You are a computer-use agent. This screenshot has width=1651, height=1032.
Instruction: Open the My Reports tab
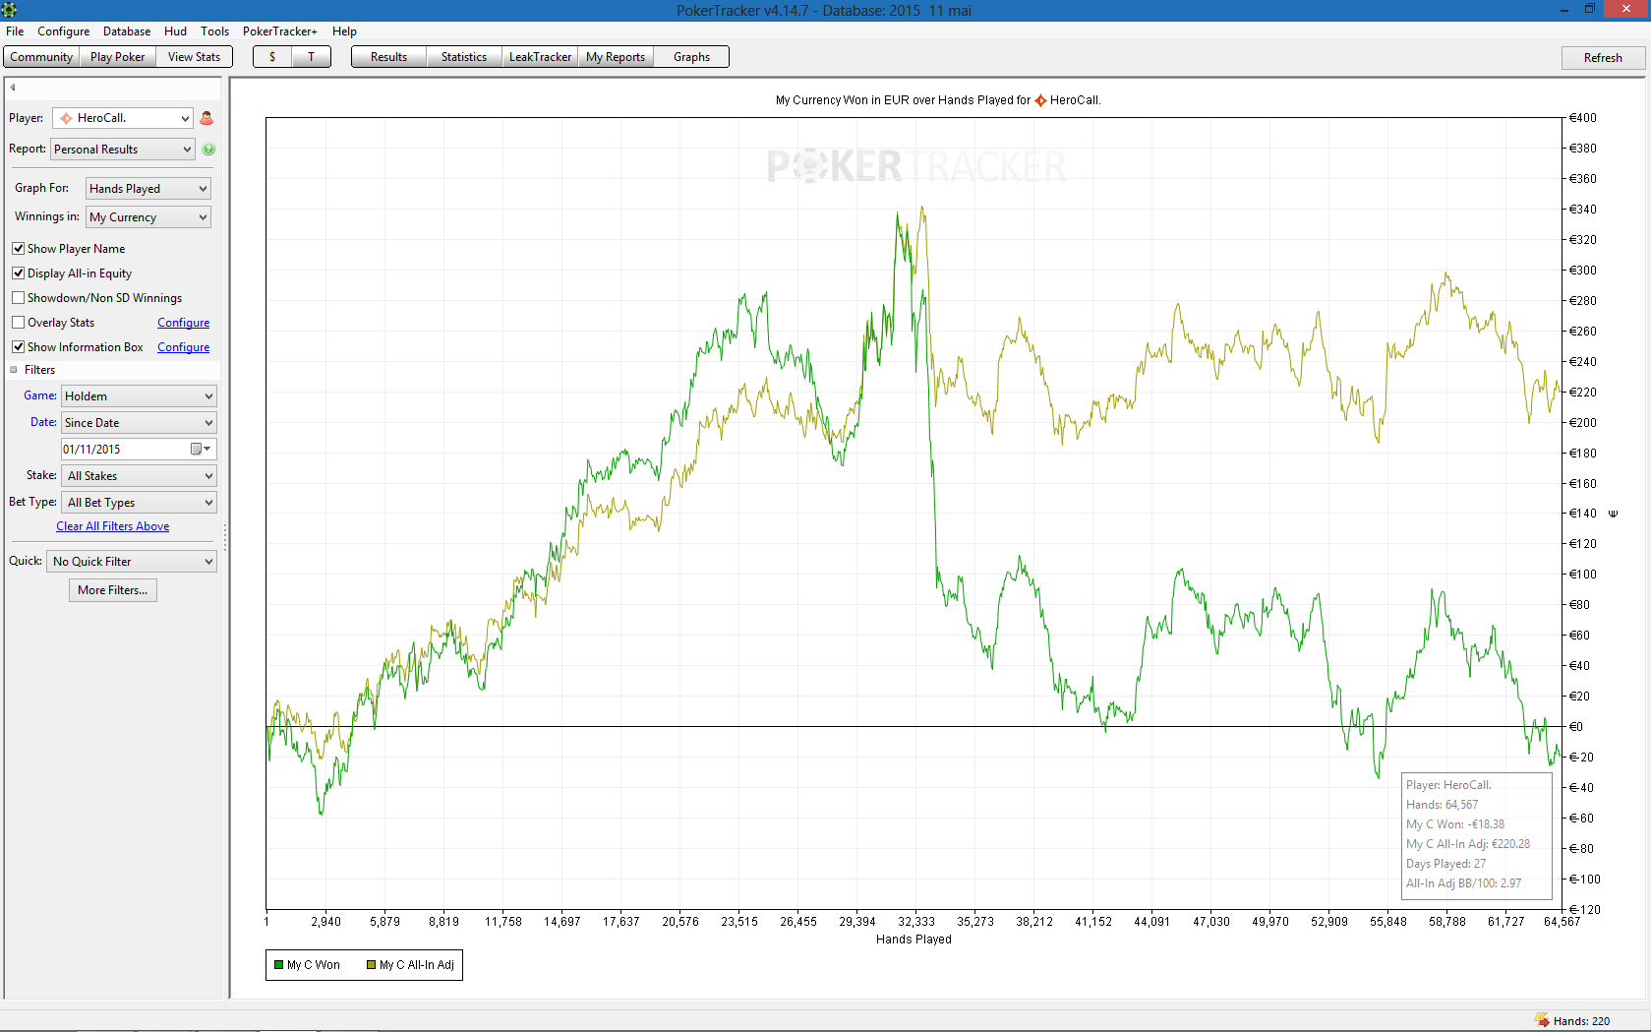click(616, 57)
